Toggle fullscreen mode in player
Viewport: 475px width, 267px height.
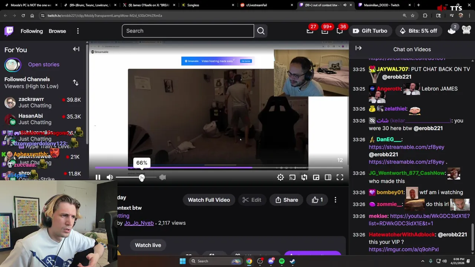click(340, 178)
